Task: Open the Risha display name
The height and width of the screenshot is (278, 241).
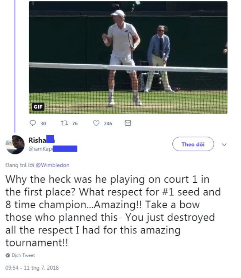Action: click(x=37, y=140)
